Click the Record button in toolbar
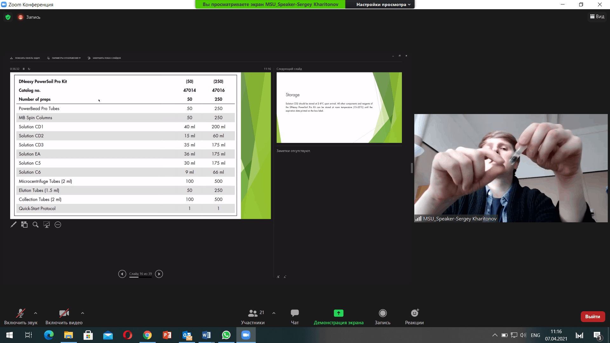This screenshot has height=343, width=610. pos(383,313)
